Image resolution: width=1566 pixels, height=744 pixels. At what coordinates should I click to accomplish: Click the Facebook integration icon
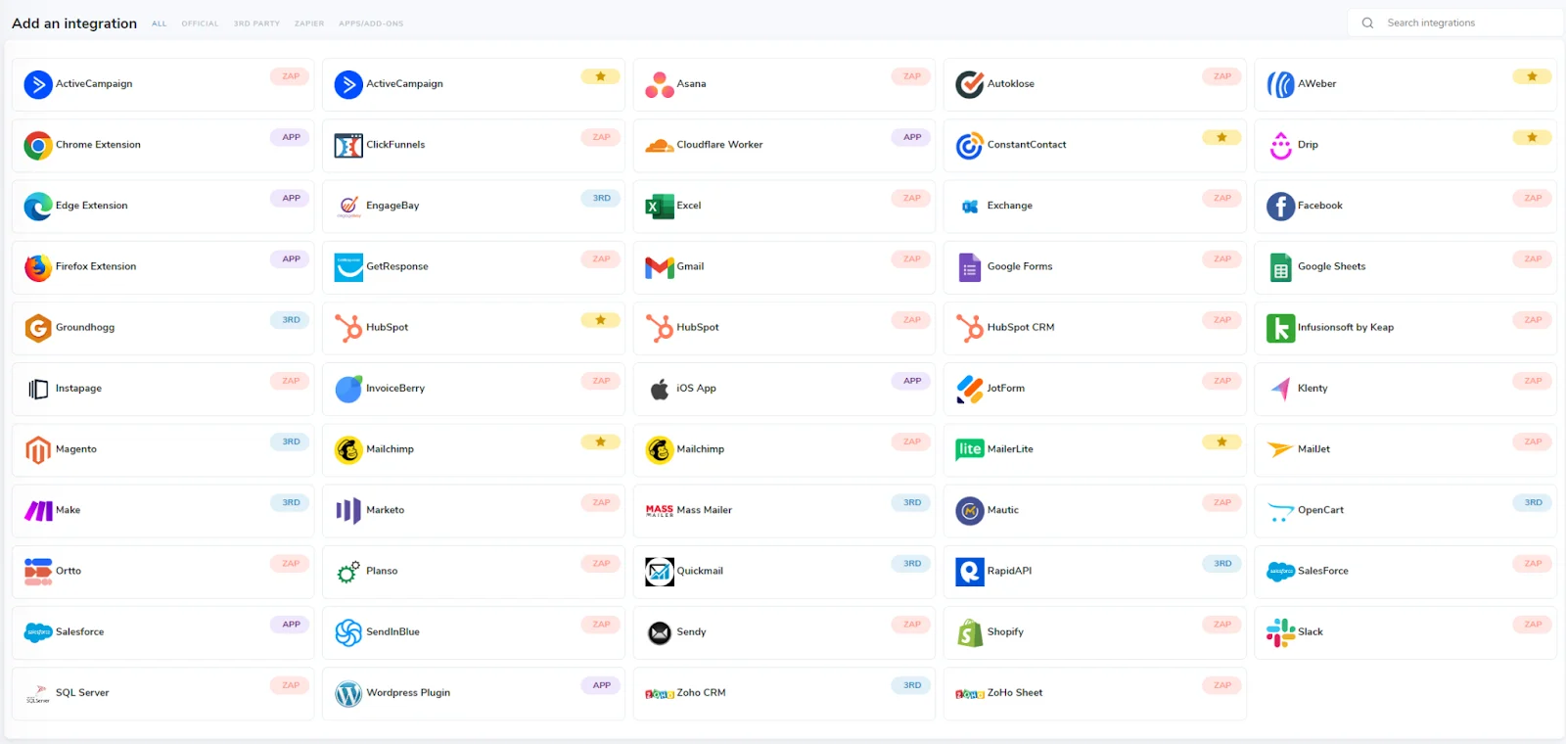tap(1280, 206)
